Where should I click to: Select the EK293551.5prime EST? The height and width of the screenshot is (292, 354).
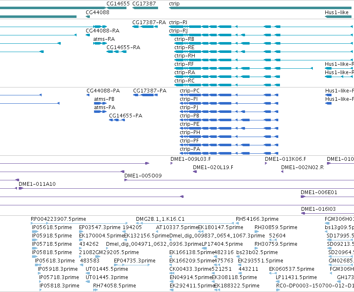pos(240,265)
